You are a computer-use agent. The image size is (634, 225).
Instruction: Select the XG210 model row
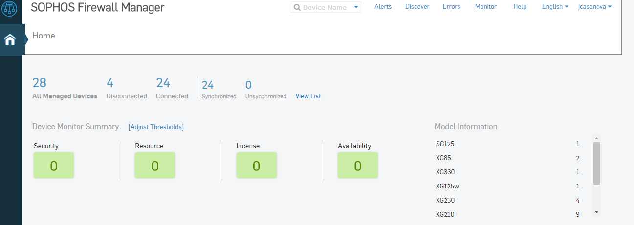[x=507, y=214]
